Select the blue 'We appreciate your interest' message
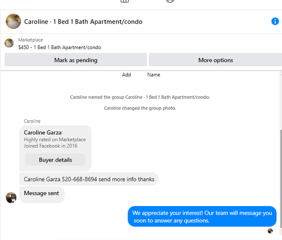 coord(202,216)
